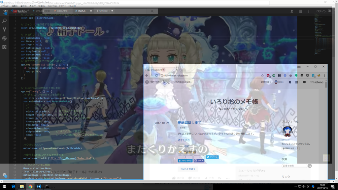Switch to Chrome on the taskbar

[x=30, y=187]
